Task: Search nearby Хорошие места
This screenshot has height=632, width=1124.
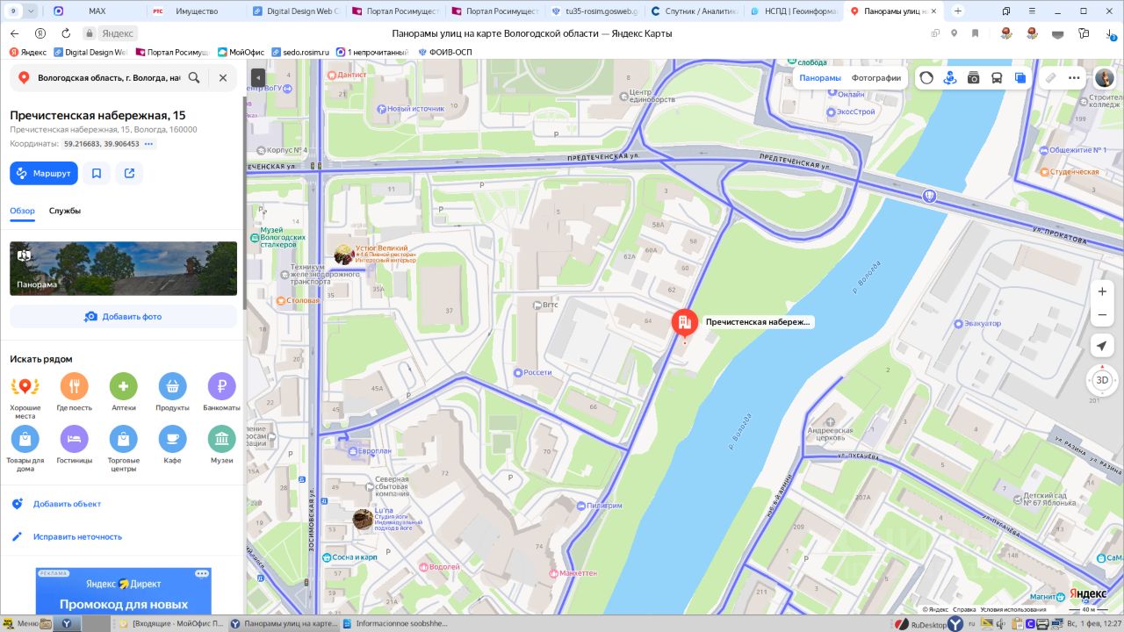Action: 25,393
